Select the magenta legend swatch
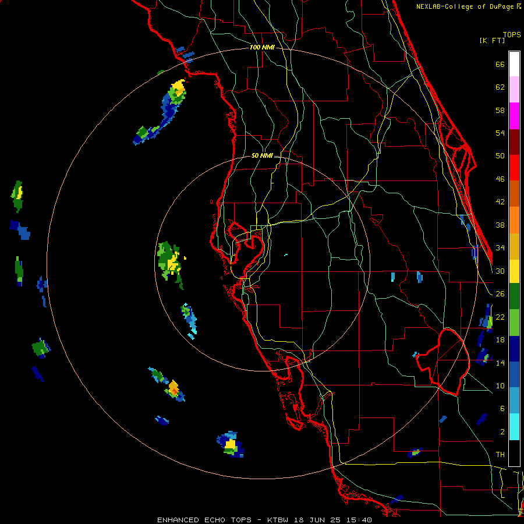 (x=514, y=116)
